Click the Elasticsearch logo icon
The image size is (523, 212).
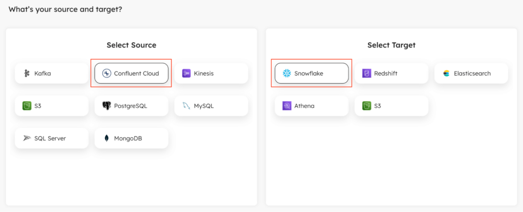pos(446,73)
